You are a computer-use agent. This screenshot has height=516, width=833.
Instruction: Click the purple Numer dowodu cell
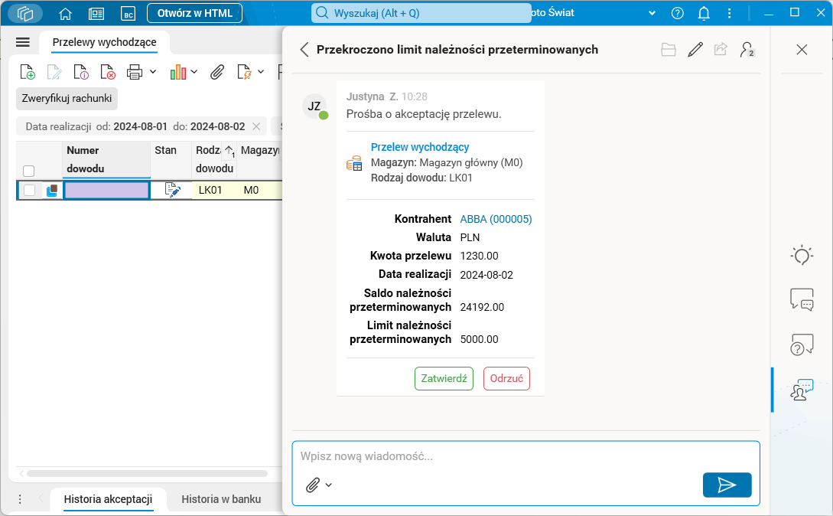[x=106, y=190]
